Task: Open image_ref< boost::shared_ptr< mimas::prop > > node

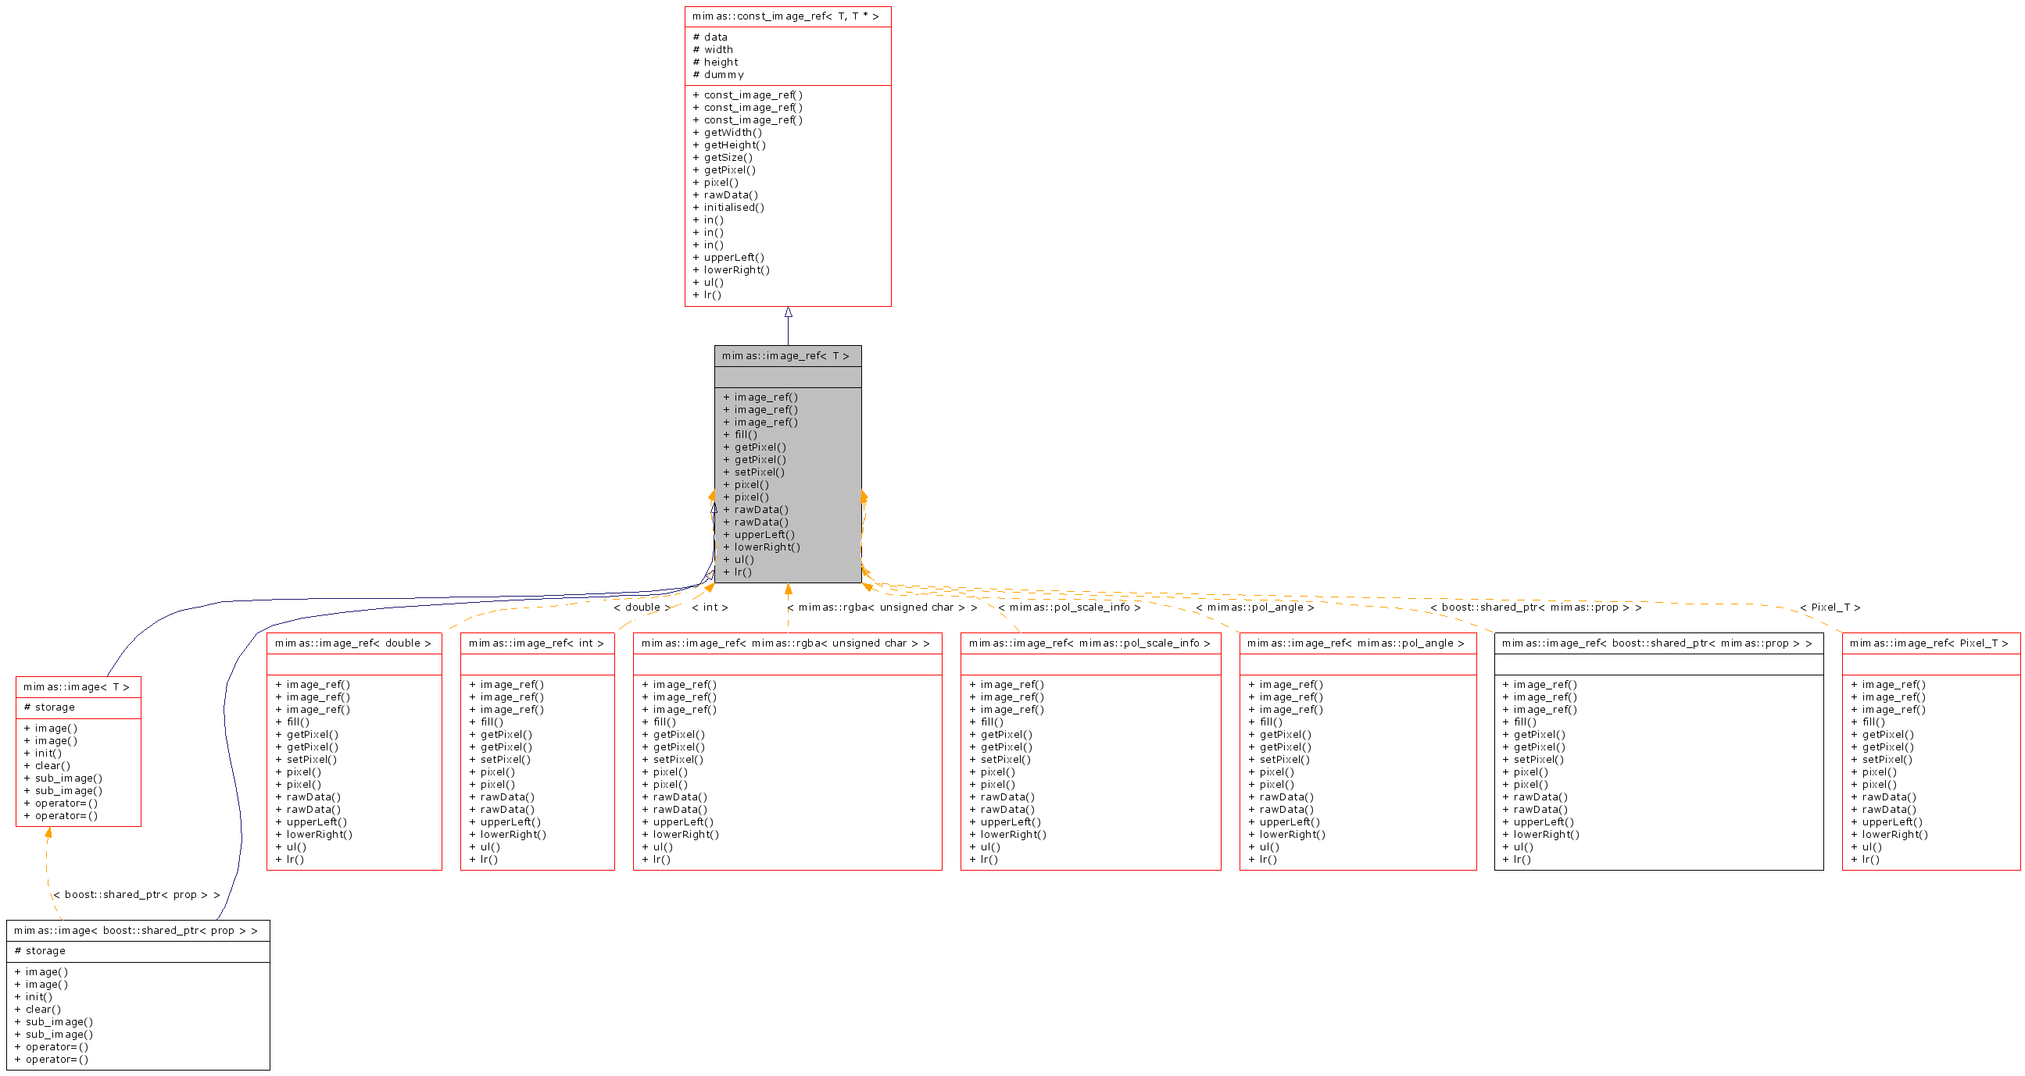Action: point(1657,643)
